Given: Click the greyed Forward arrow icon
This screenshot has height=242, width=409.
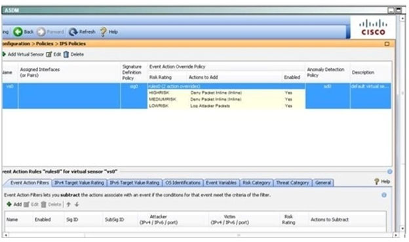Looking at the screenshot, I should 41,32.
